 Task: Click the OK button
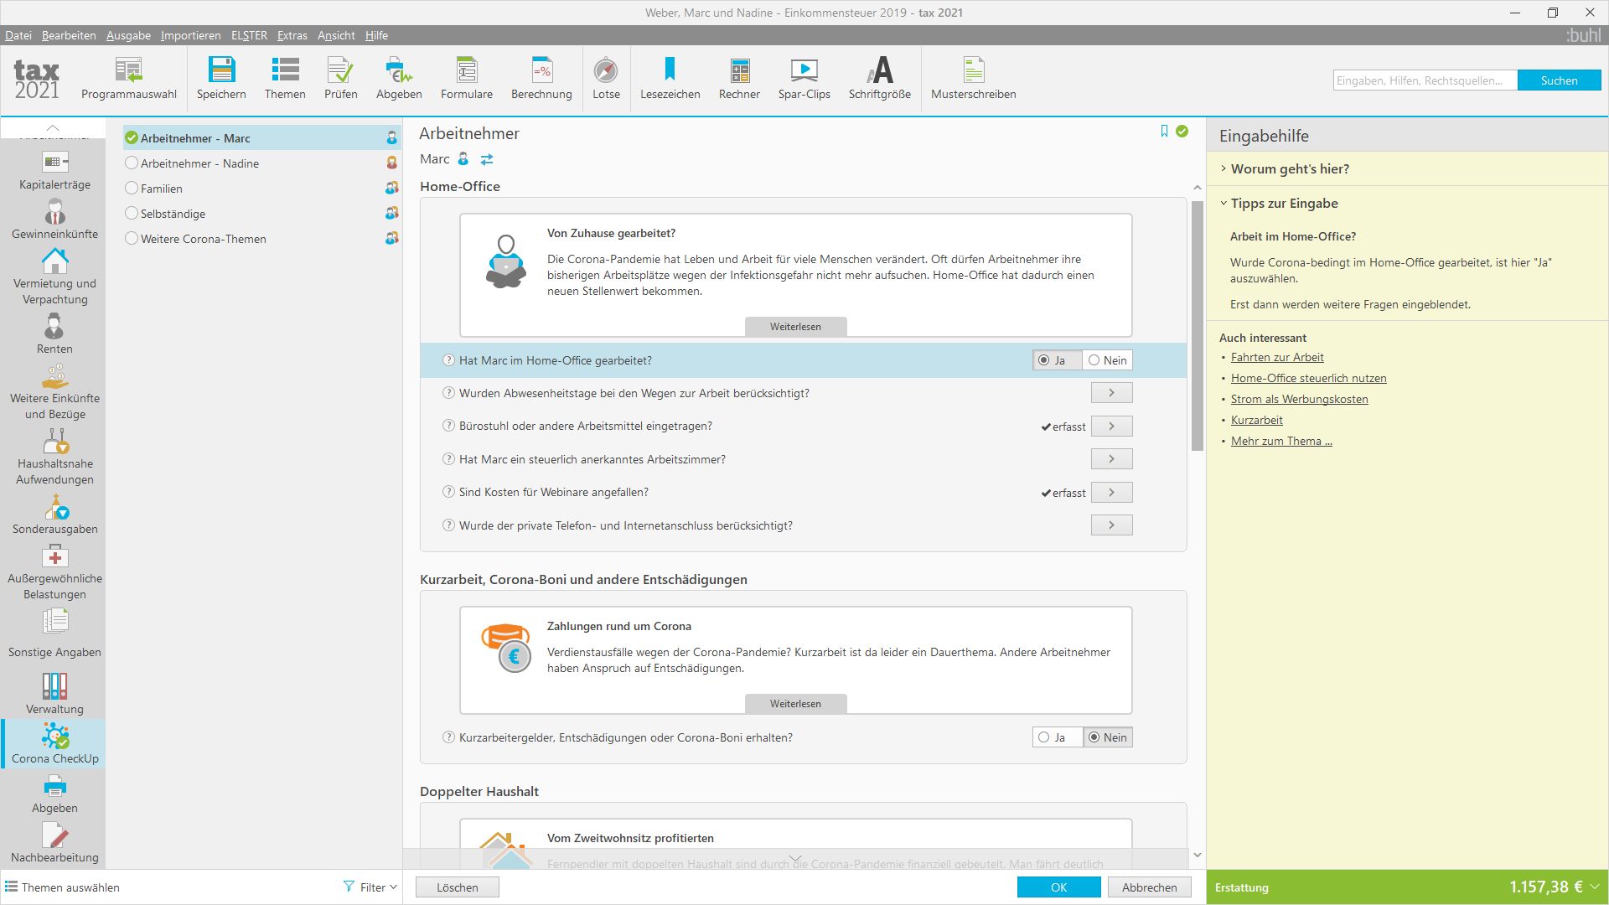click(1058, 887)
